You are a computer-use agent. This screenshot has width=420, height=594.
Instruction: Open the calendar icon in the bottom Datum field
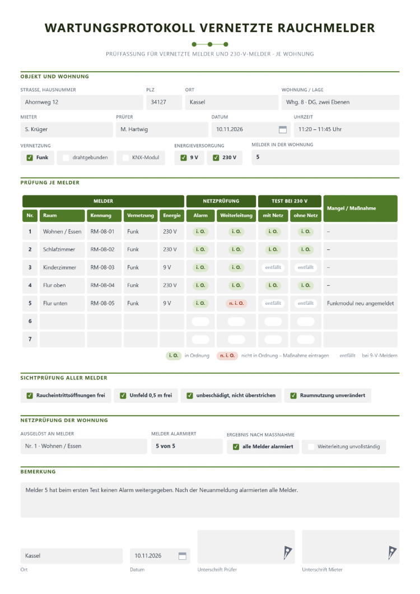click(182, 556)
